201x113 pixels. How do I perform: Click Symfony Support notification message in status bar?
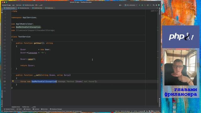pyautogui.click(x=43, y=111)
